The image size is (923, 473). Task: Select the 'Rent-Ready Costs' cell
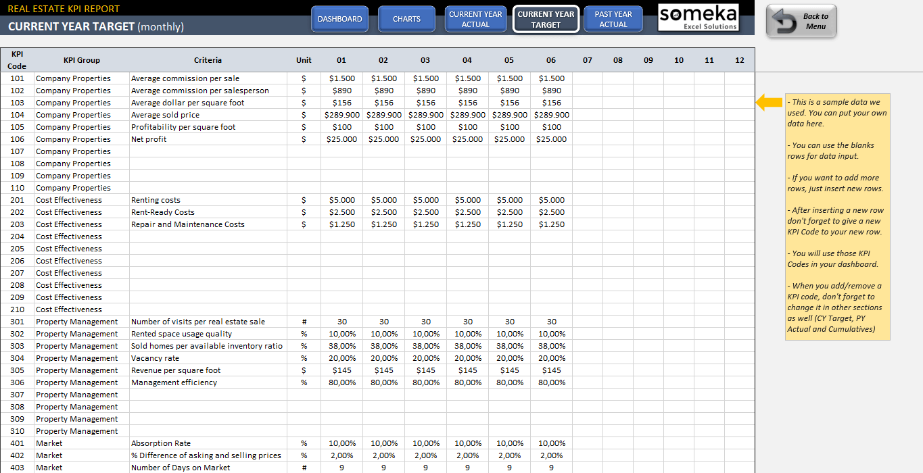click(208, 212)
